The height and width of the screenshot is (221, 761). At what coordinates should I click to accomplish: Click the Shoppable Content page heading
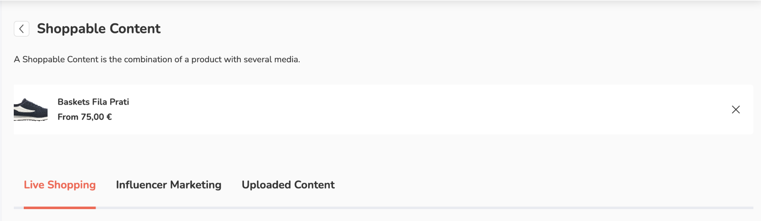pyautogui.click(x=99, y=29)
